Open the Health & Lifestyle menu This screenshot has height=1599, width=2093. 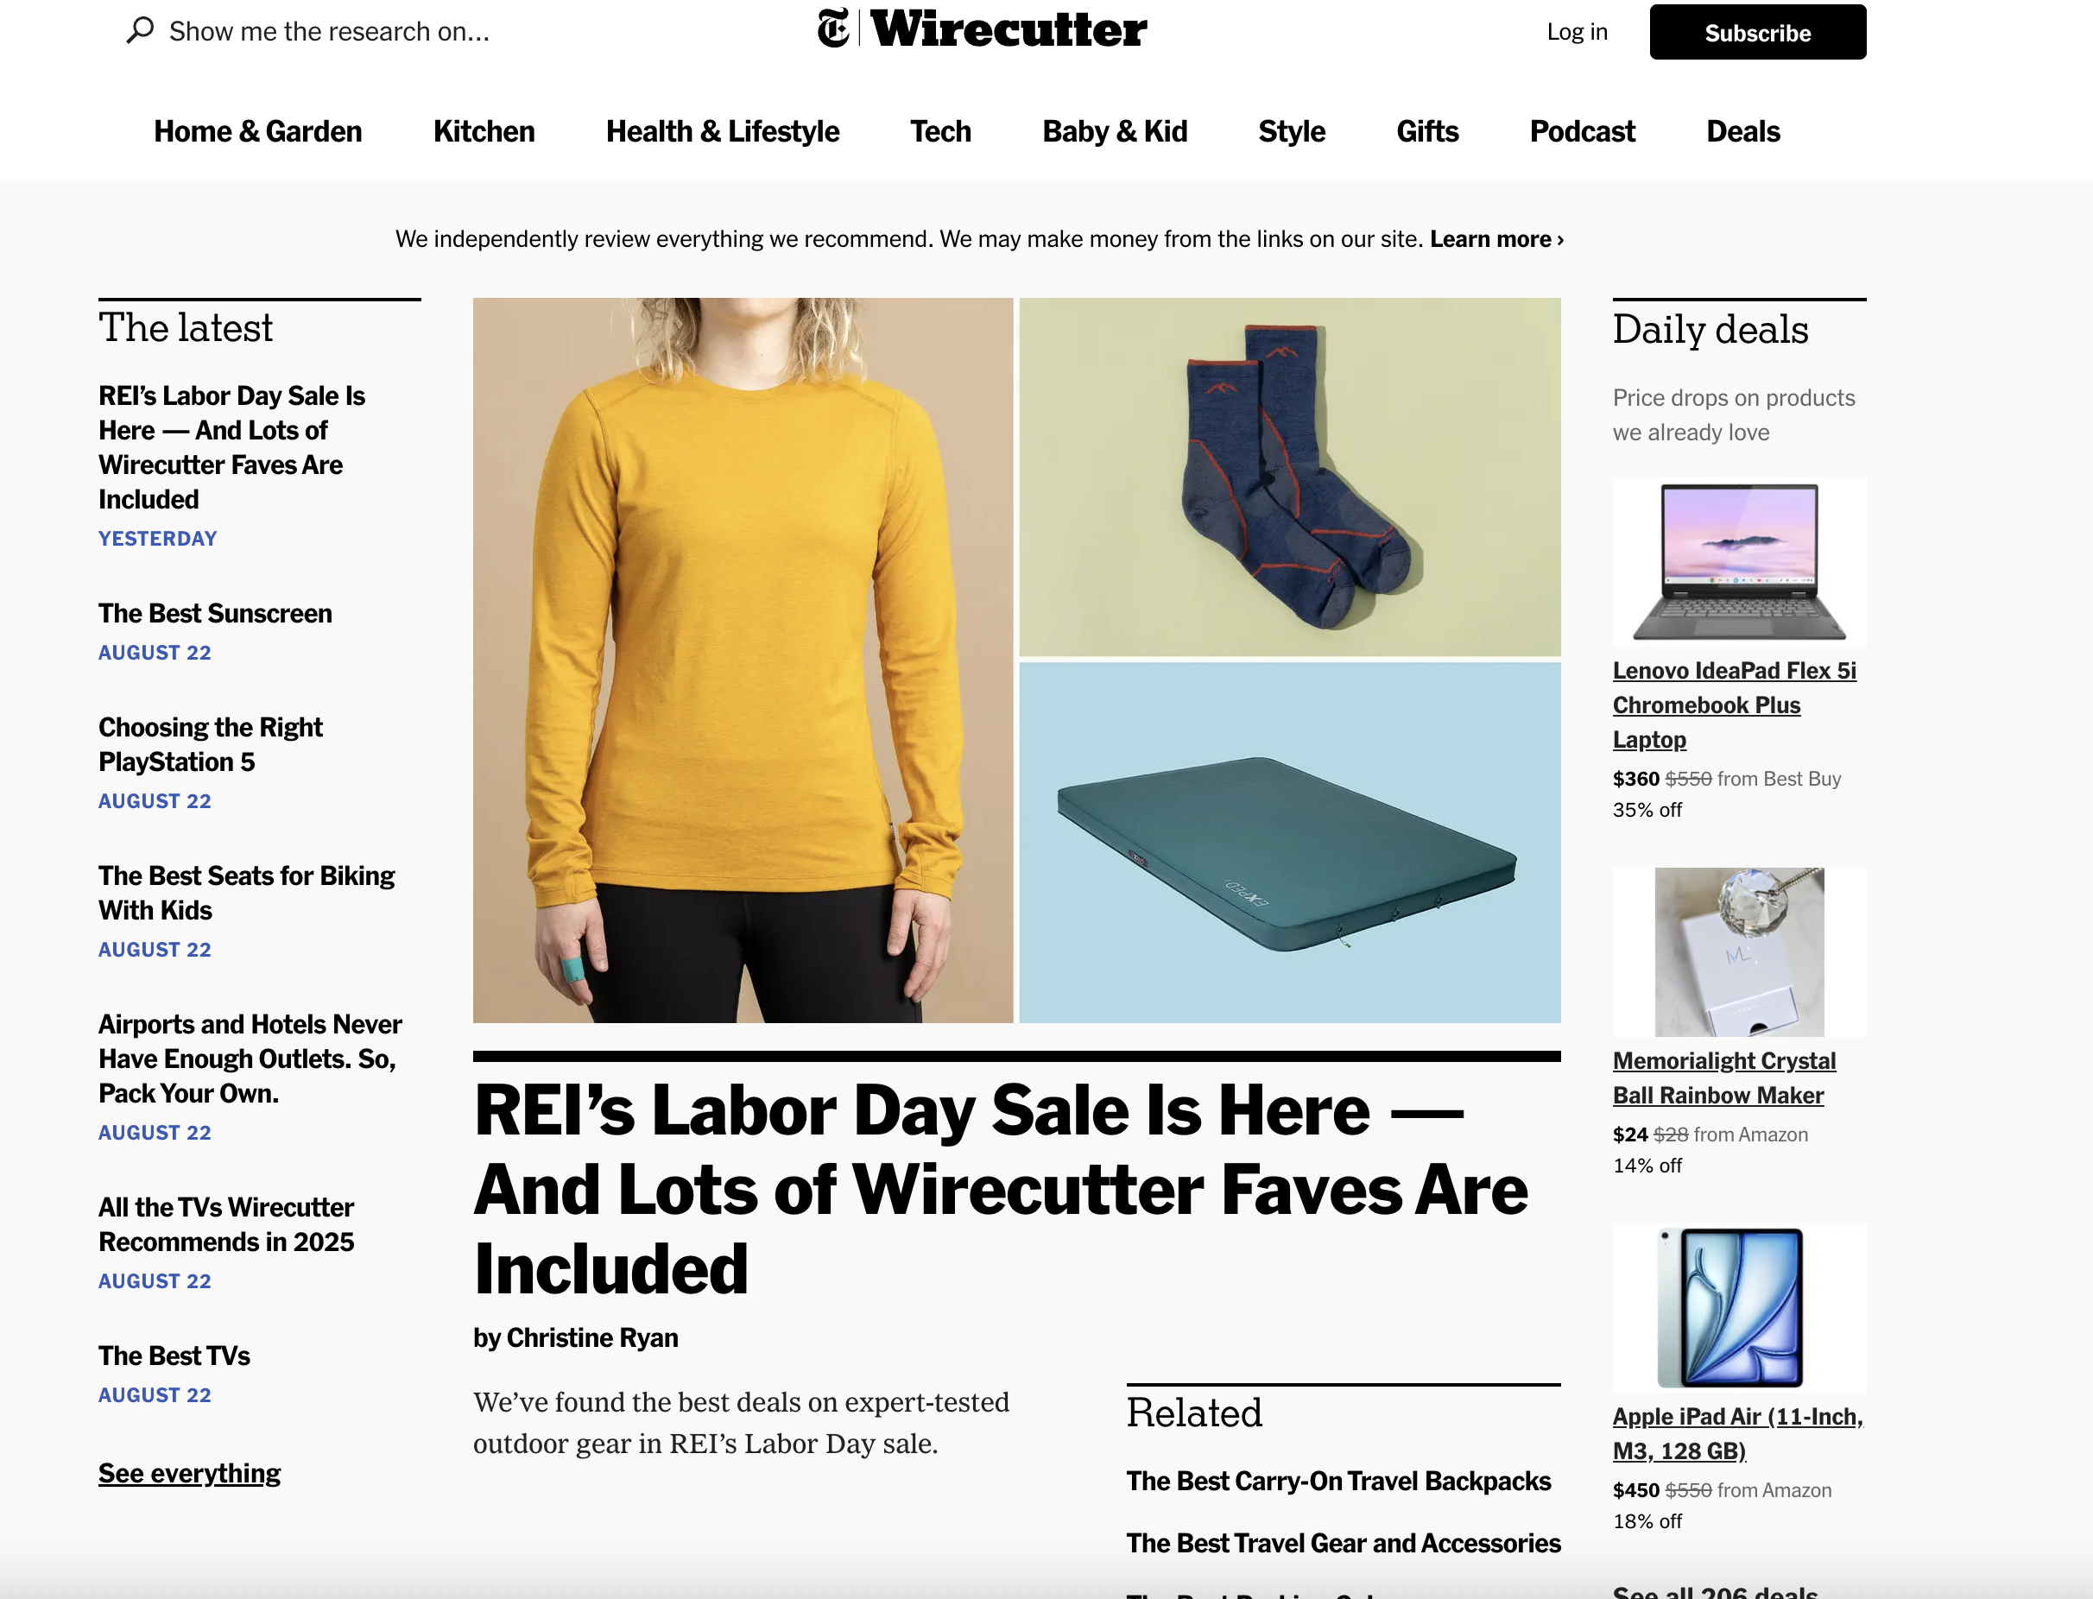[723, 131]
